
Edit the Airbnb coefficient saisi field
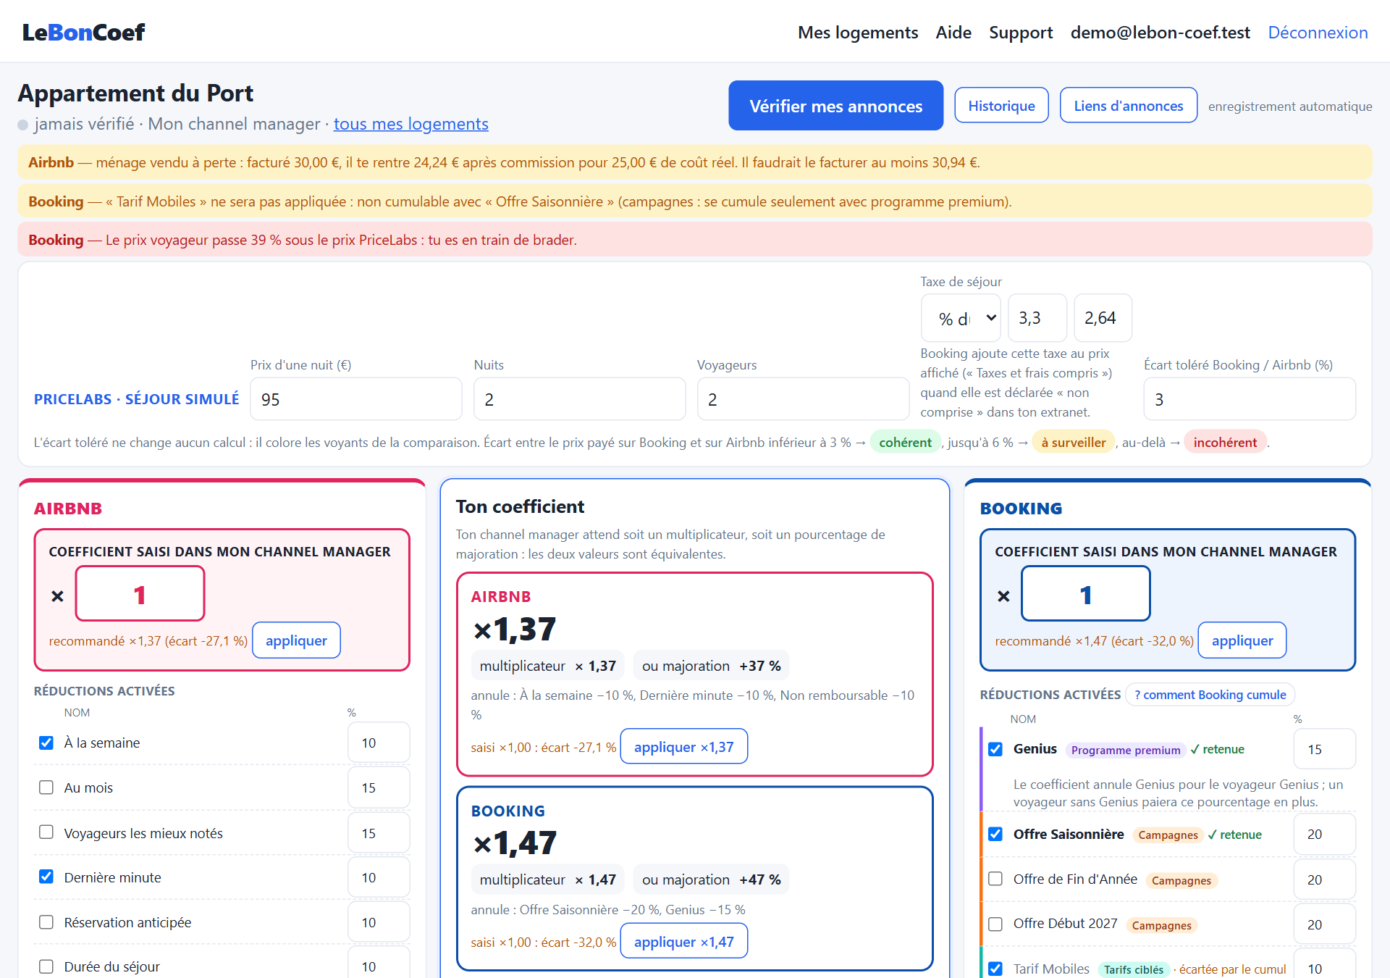pos(140,594)
